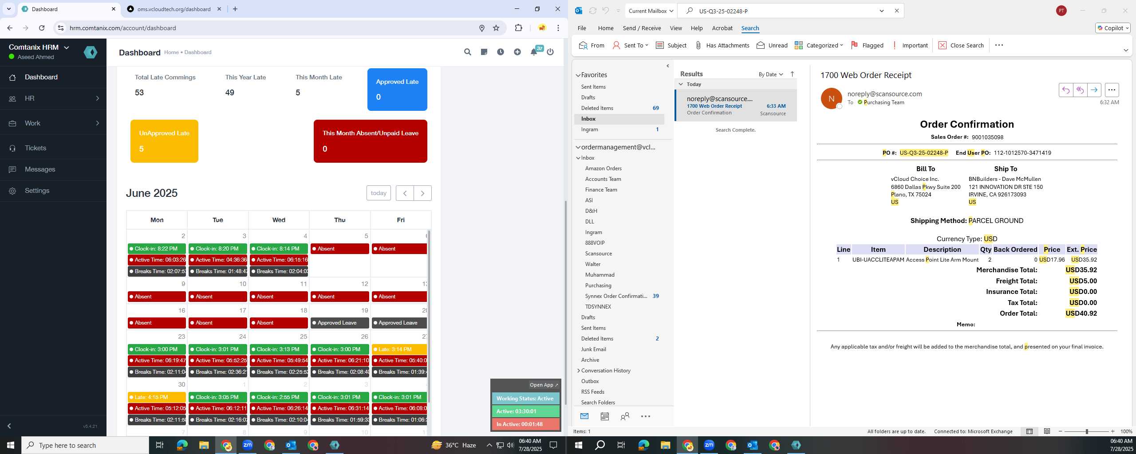Open Copilot dropdown in Outlook

(1113, 28)
